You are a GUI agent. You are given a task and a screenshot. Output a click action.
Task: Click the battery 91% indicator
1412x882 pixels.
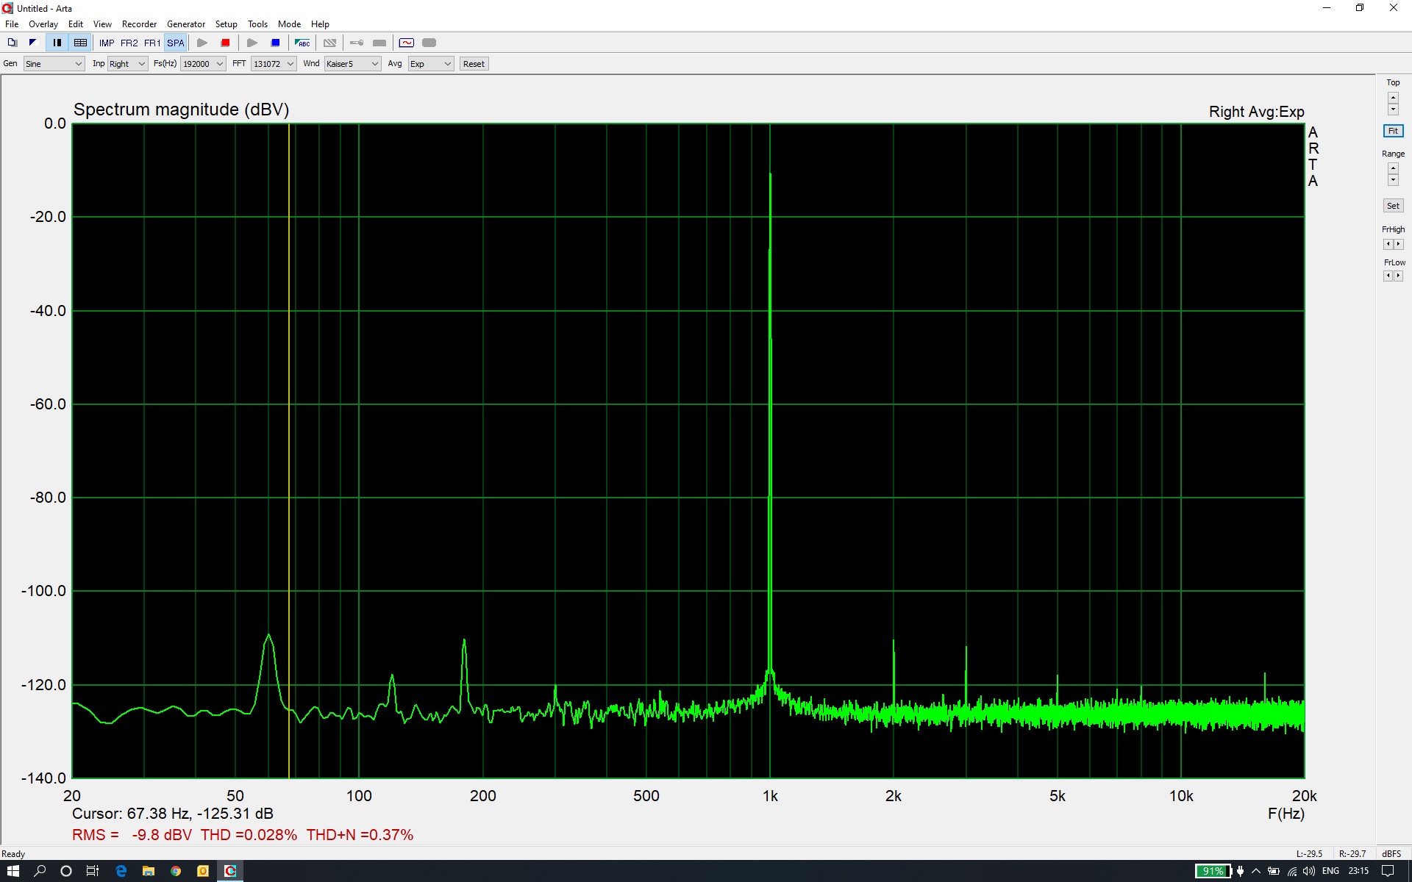pos(1213,871)
